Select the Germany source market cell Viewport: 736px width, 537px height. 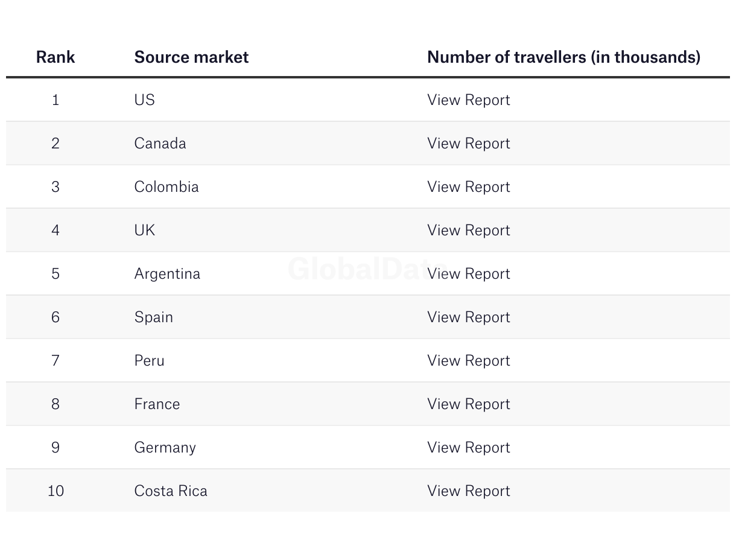[x=165, y=447]
